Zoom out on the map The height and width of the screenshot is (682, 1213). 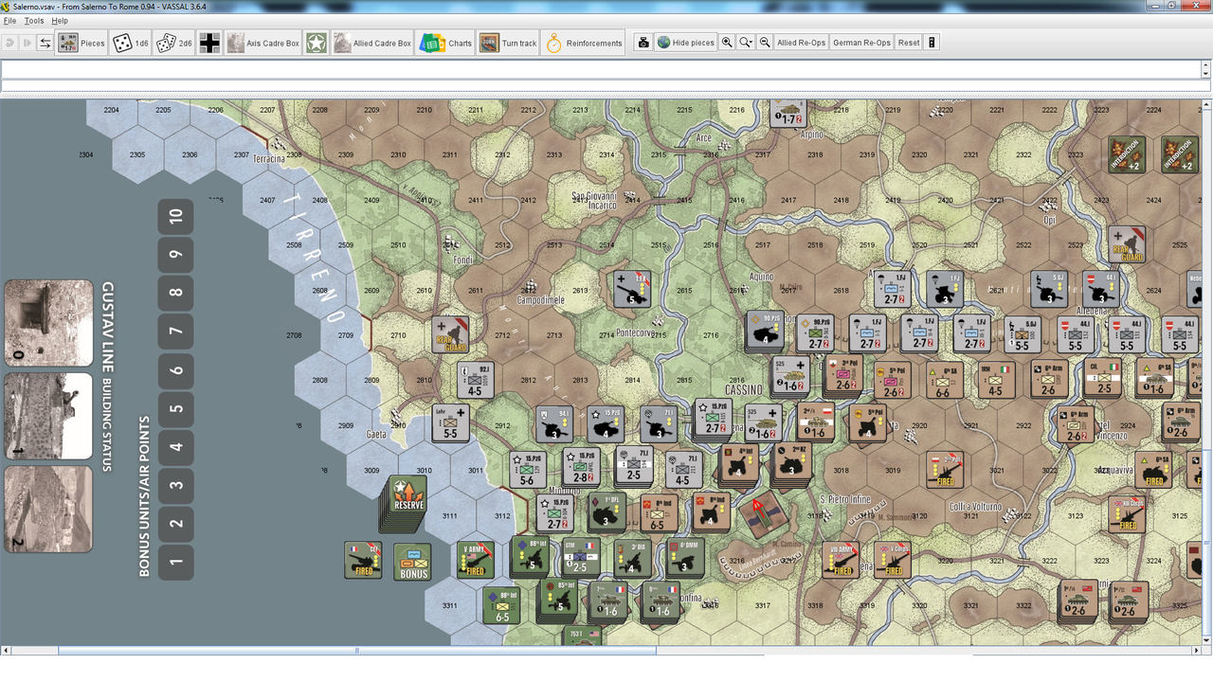pos(765,43)
